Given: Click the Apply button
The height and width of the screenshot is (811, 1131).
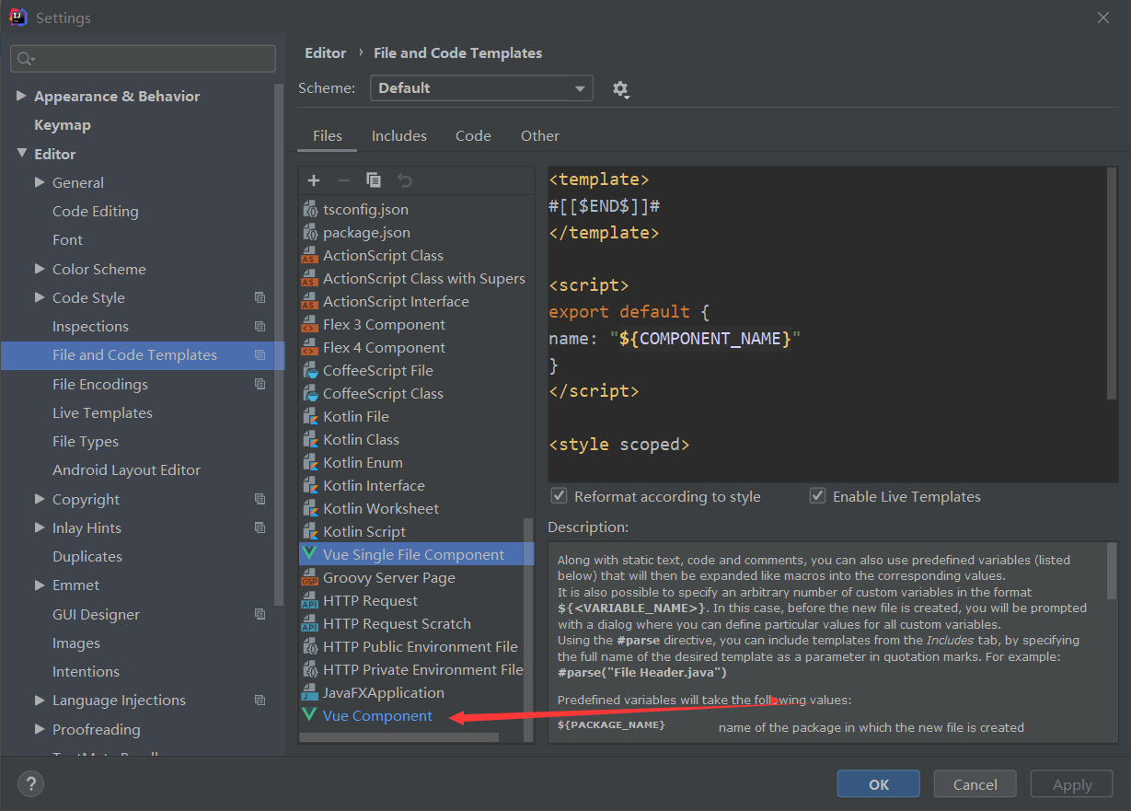Looking at the screenshot, I should coord(1072,784).
